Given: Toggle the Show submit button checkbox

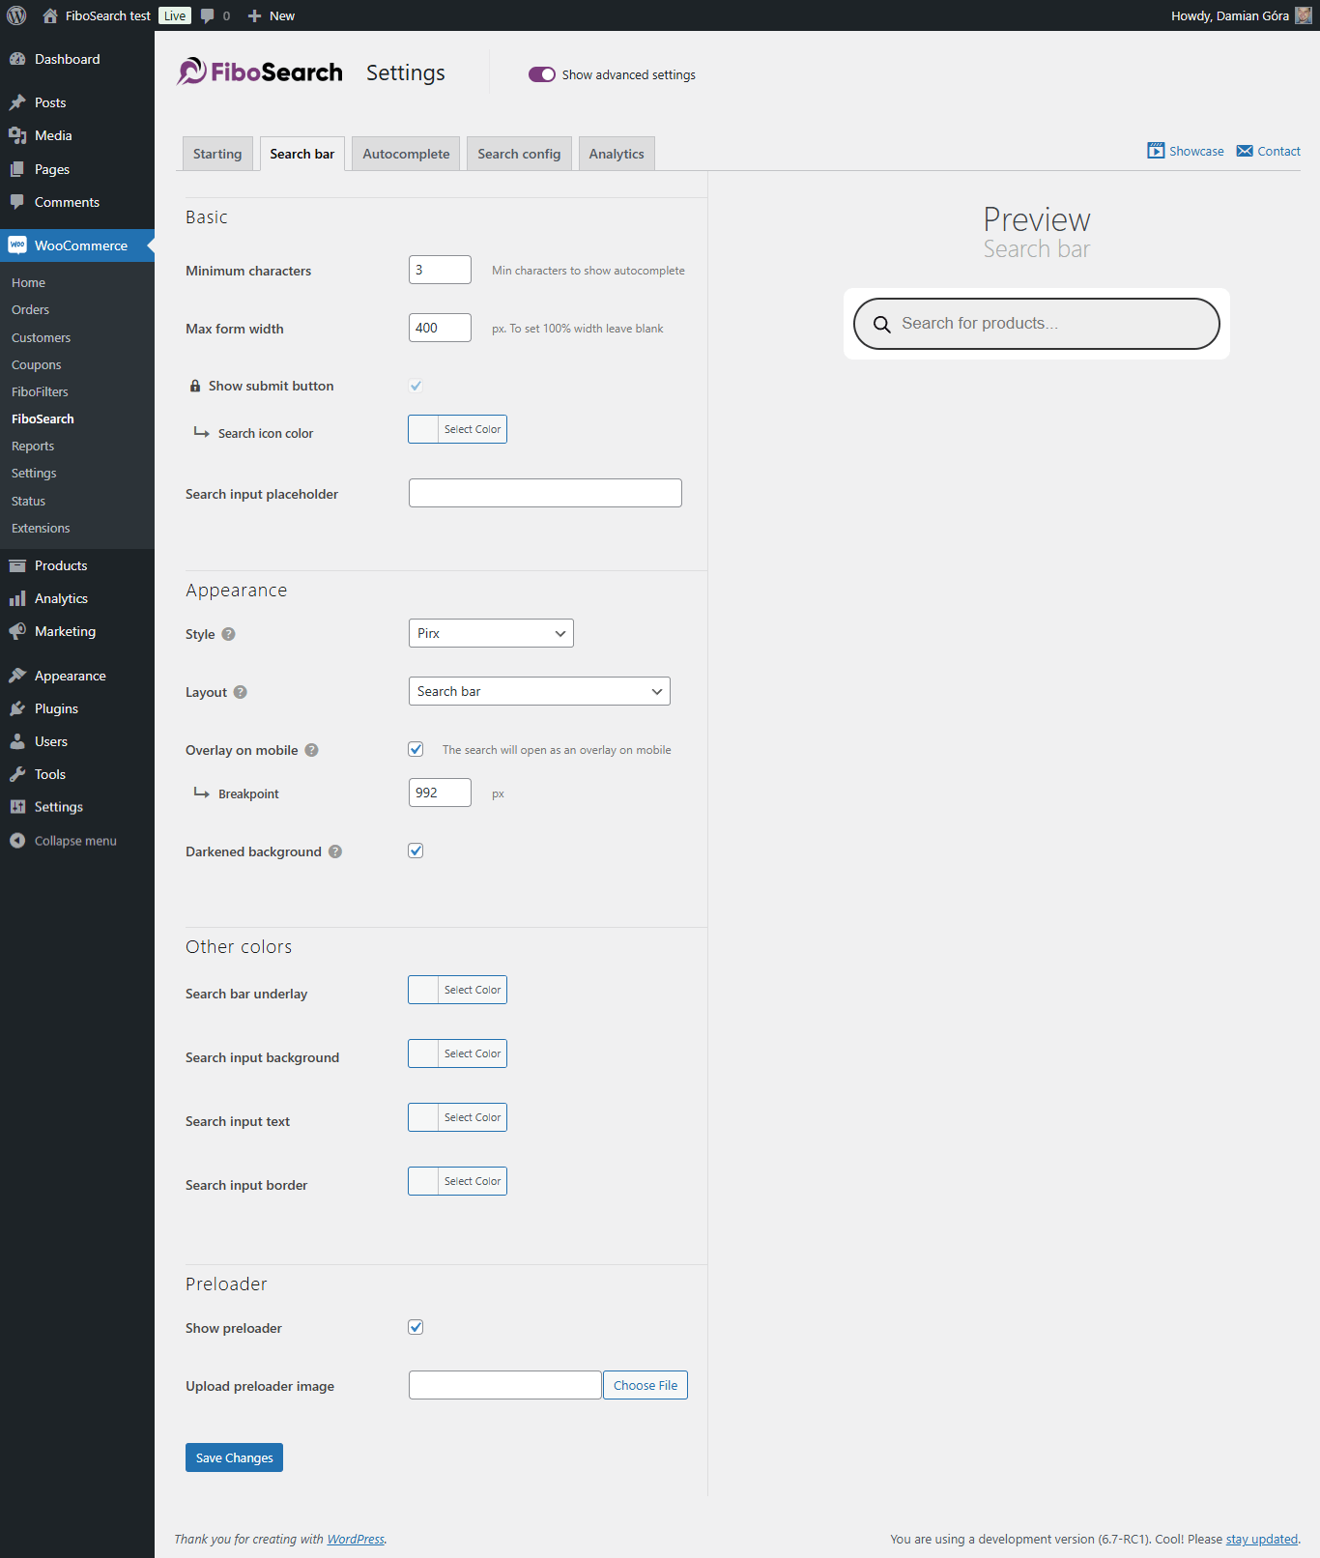Looking at the screenshot, I should (x=416, y=386).
